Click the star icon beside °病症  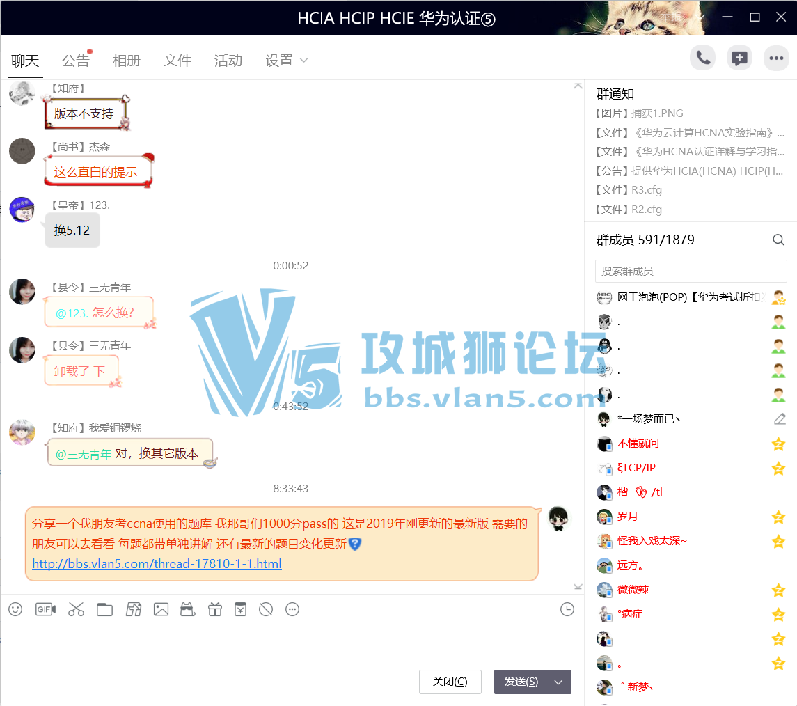[x=778, y=615]
